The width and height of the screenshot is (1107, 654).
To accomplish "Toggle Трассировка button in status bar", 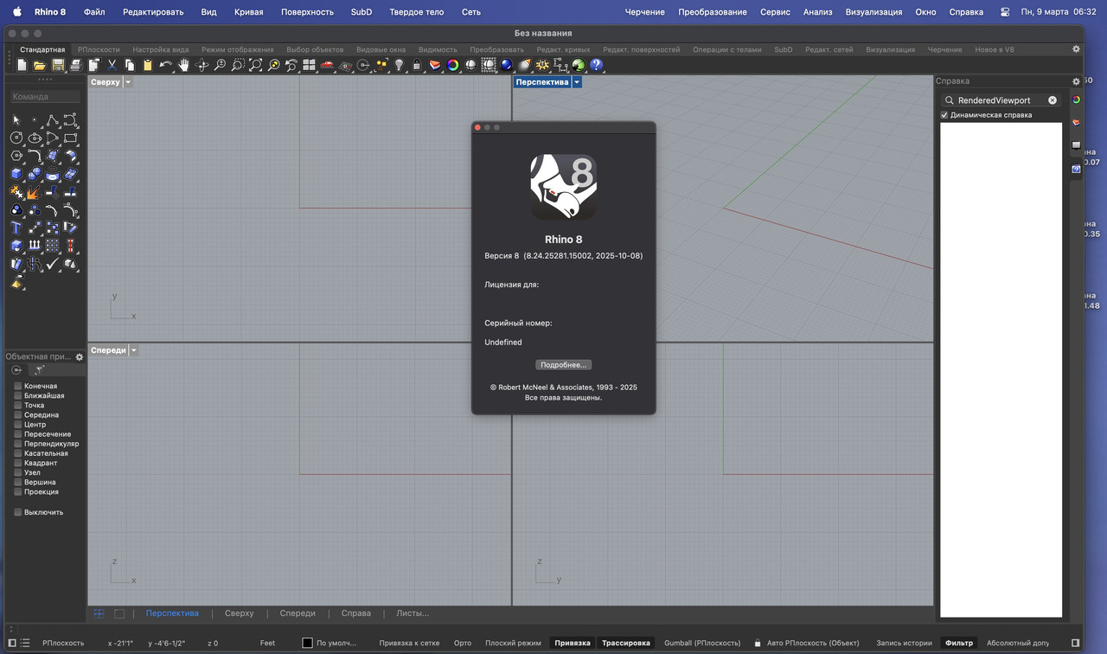I will point(626,643).
